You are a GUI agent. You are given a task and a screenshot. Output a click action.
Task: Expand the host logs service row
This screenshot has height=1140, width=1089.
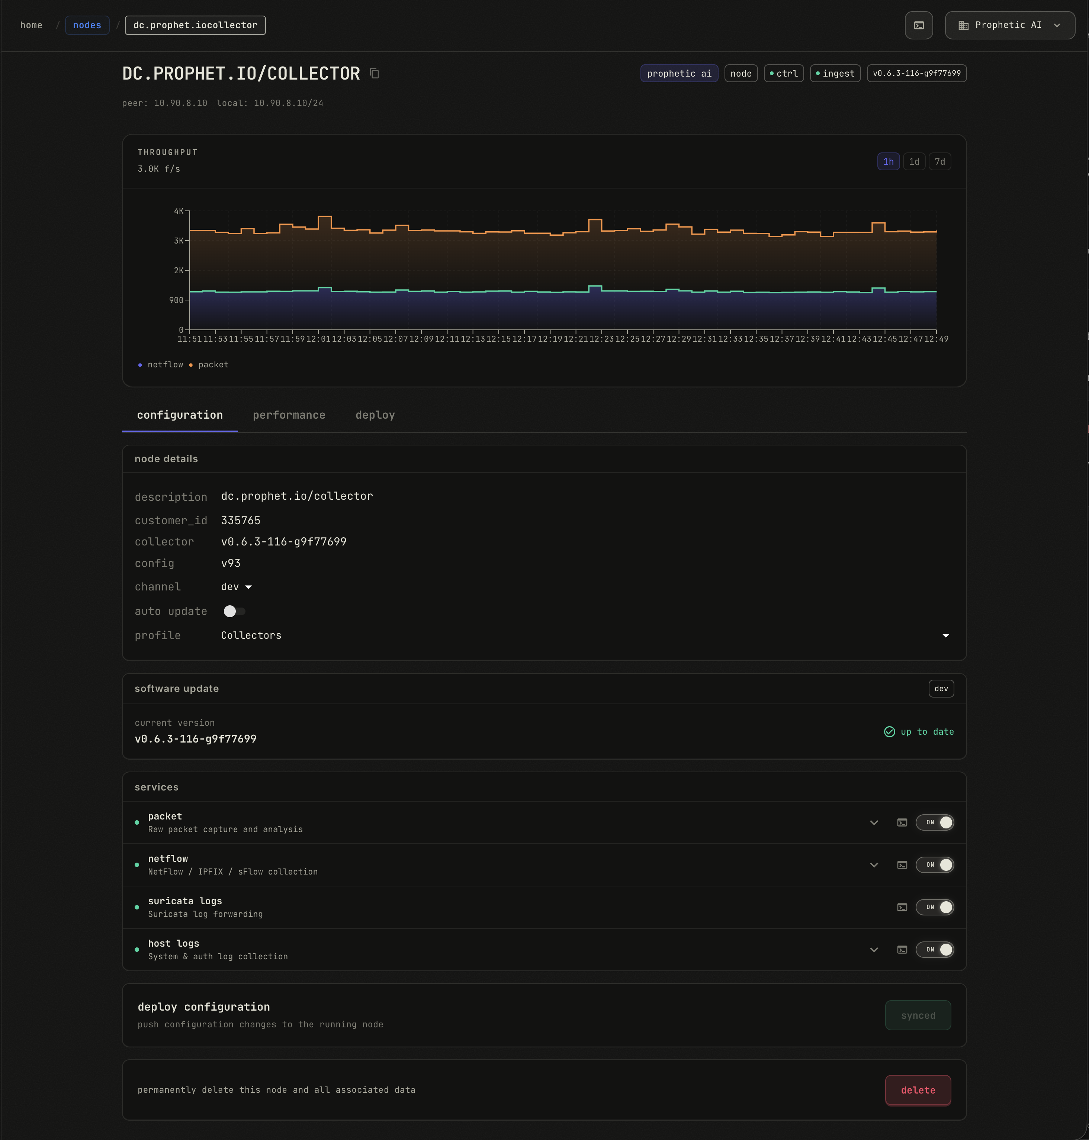[874, 950]
